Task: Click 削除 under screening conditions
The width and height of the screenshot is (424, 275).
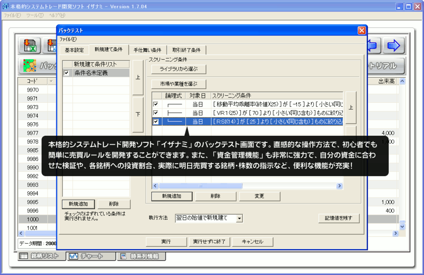Action: point(215,196)
